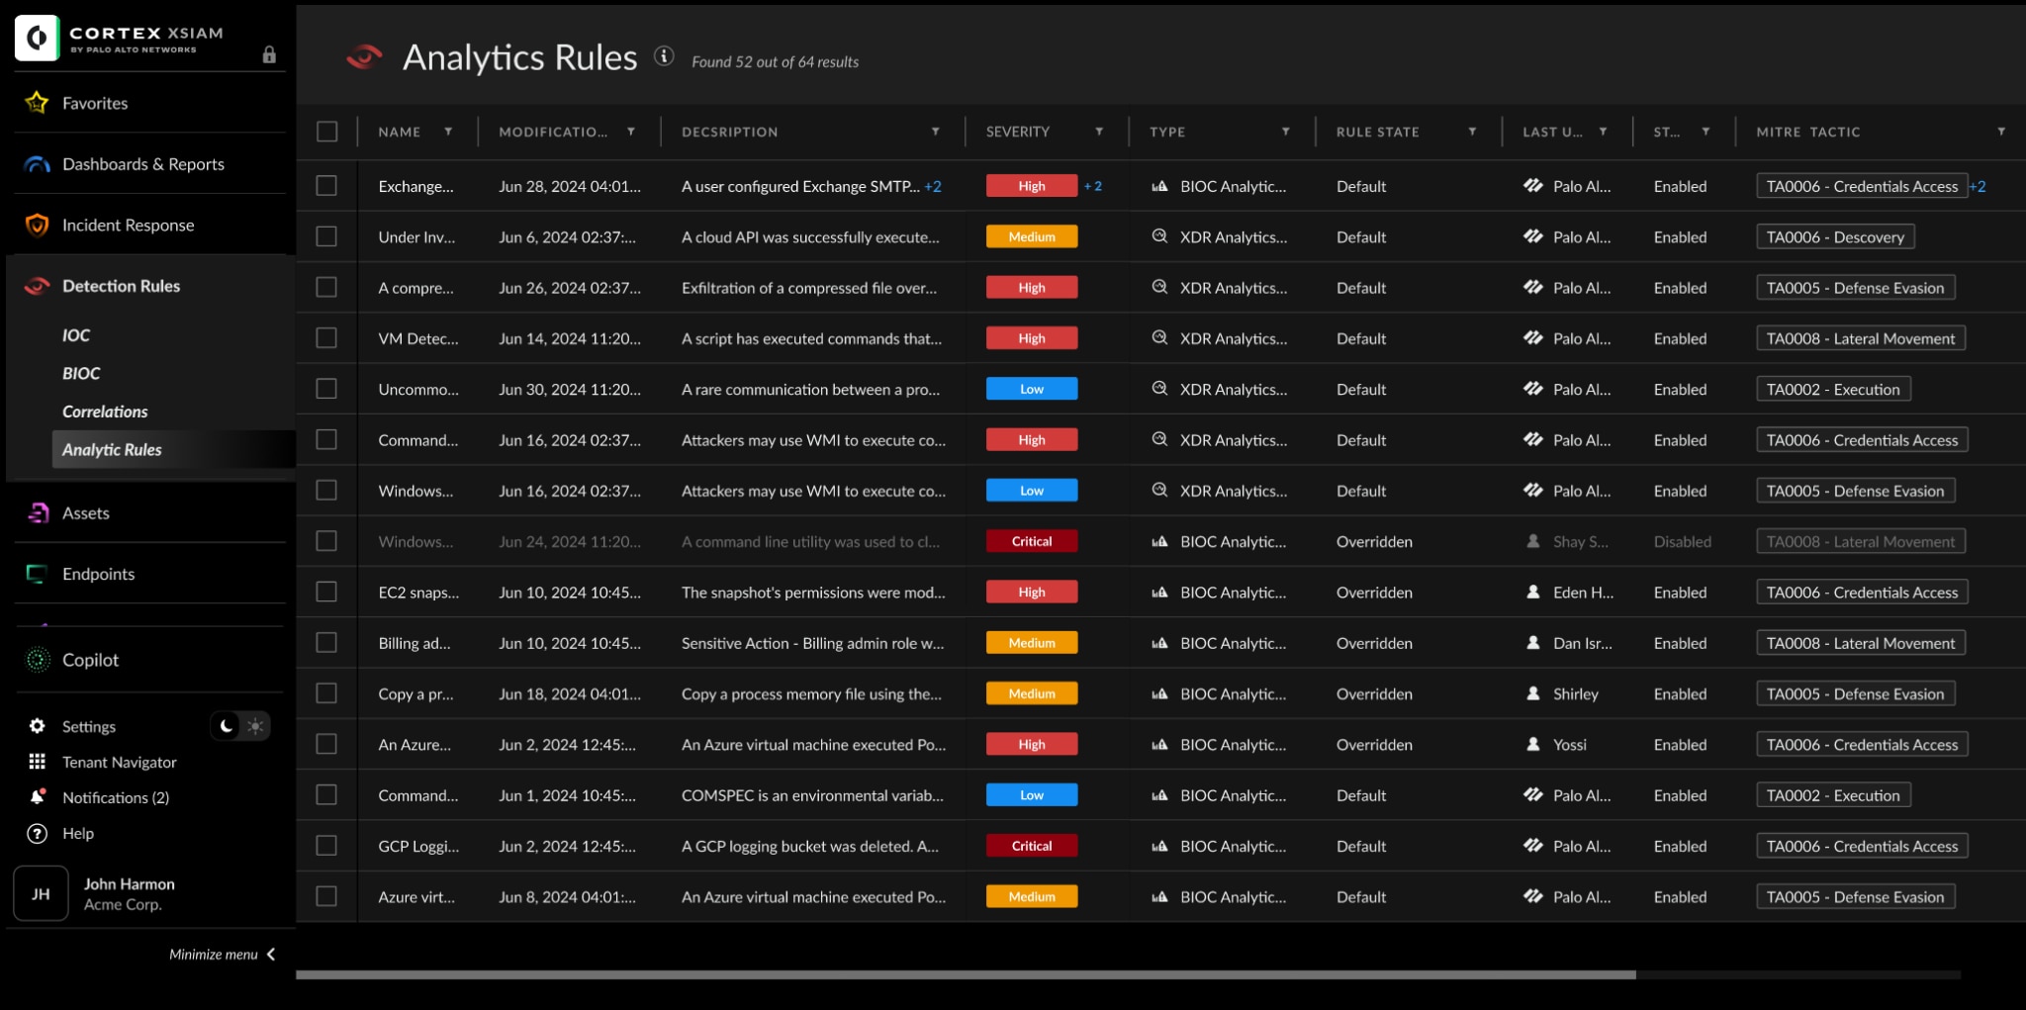
Task: Click Palo Alto icon in VM Detec row
Action: point(1533,337)
